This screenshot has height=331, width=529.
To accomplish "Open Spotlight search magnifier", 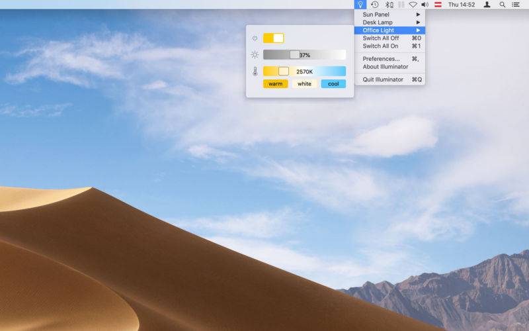I will point(503,5).
